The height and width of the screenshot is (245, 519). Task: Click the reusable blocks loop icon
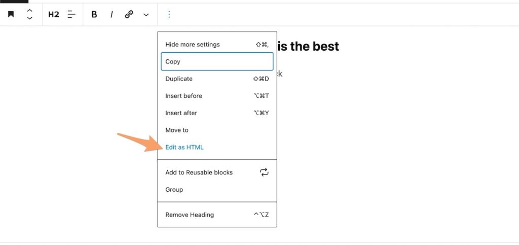tap(264, 172)
